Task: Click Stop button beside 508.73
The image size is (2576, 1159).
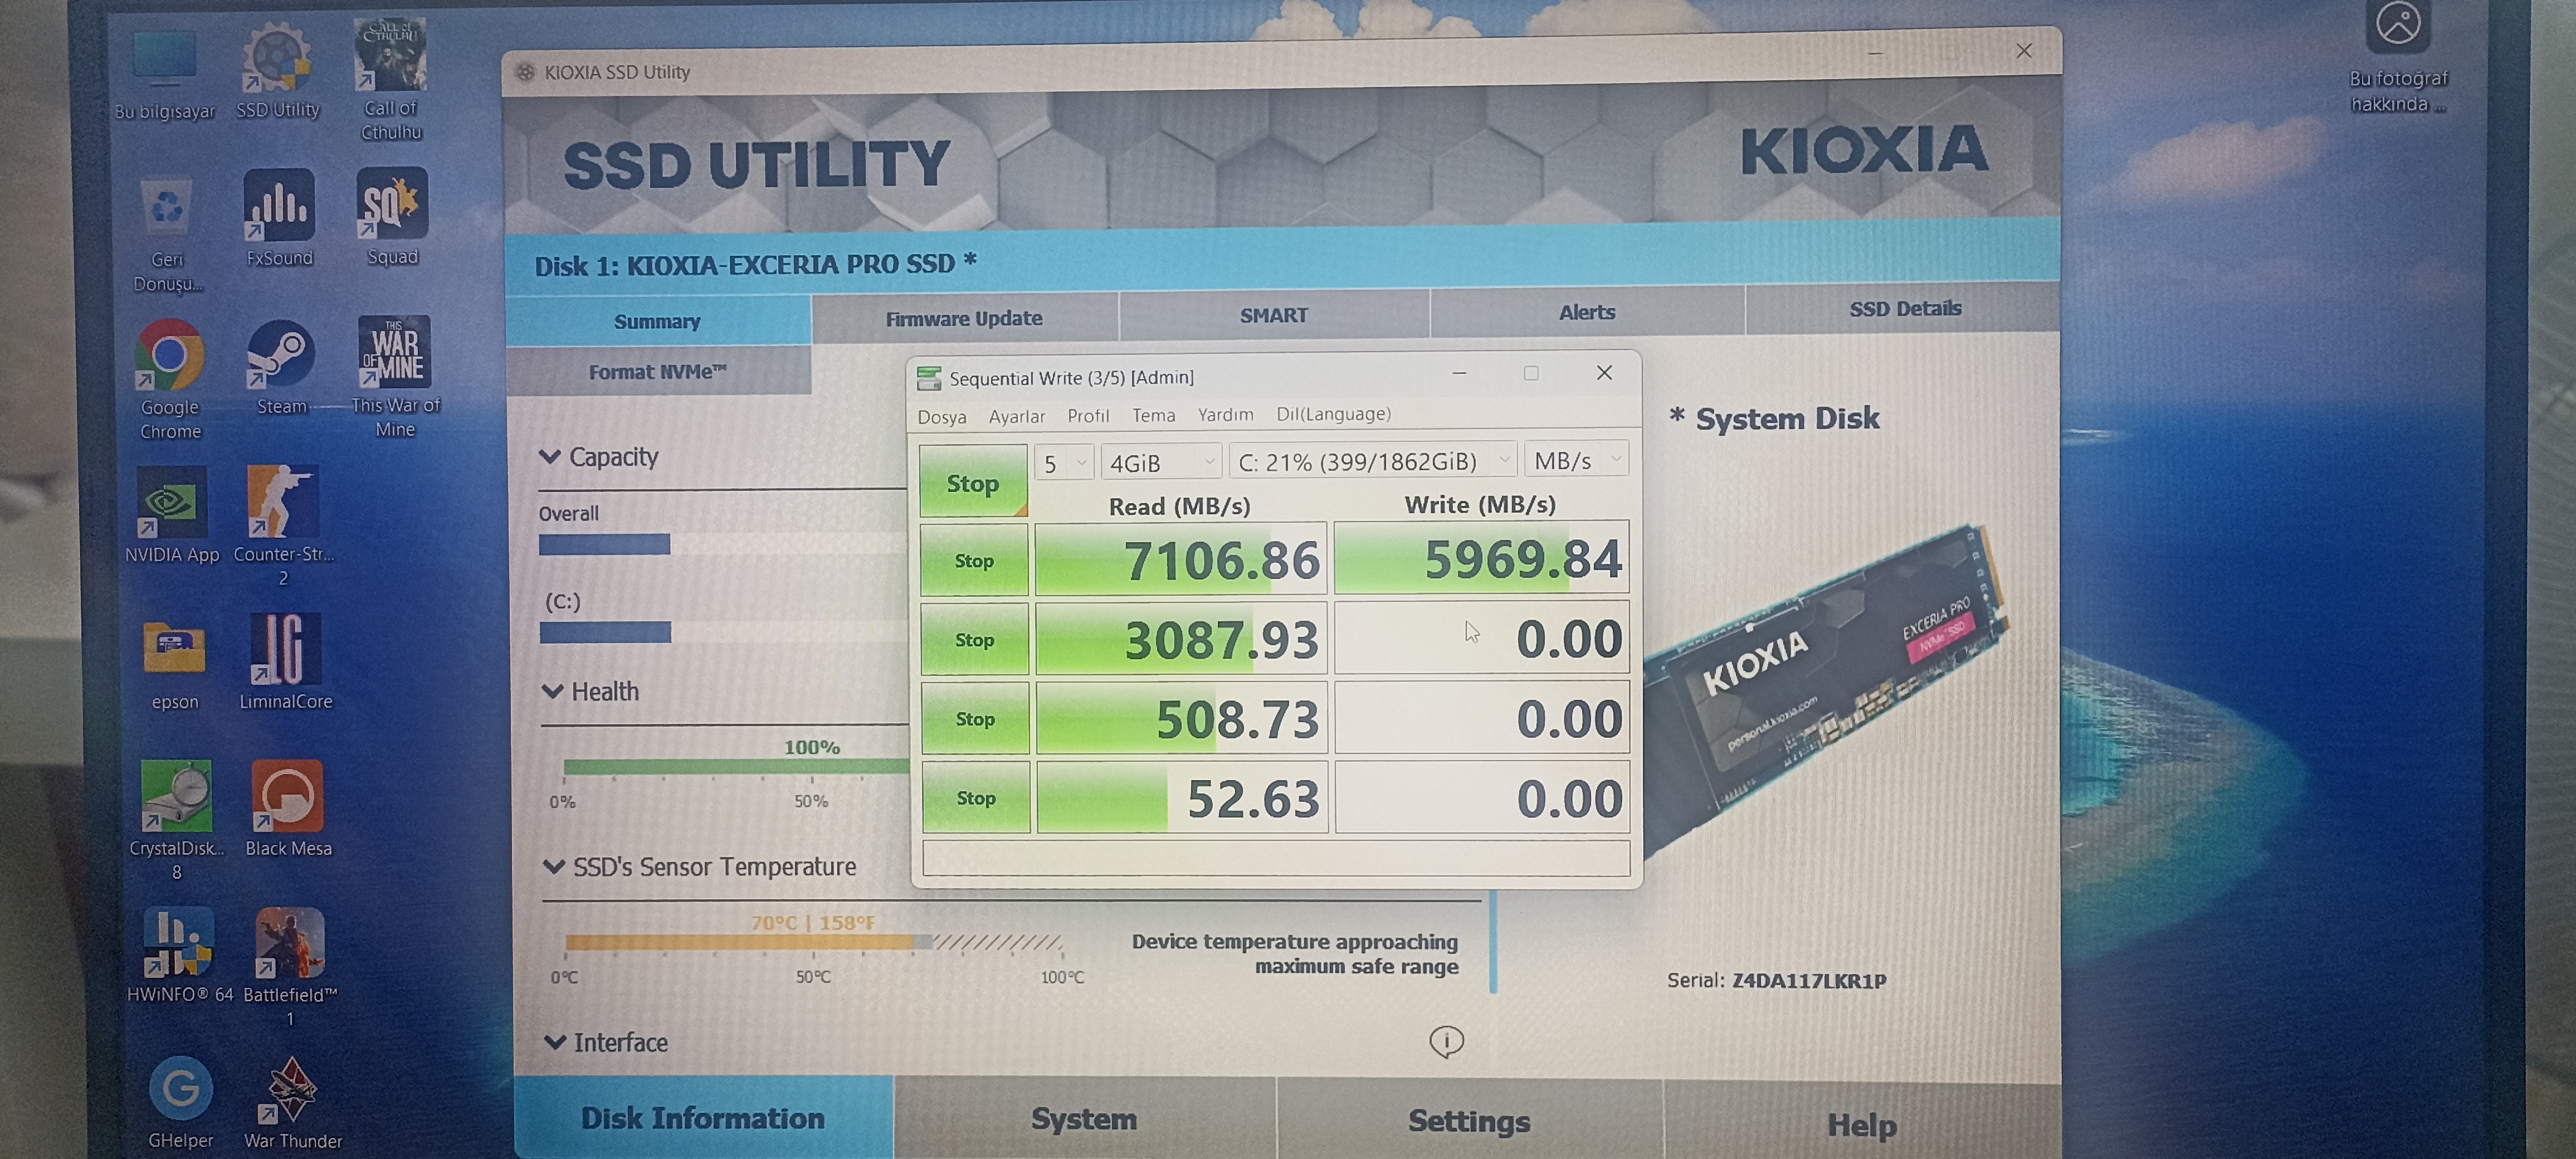Action: (x=976, y=718)
